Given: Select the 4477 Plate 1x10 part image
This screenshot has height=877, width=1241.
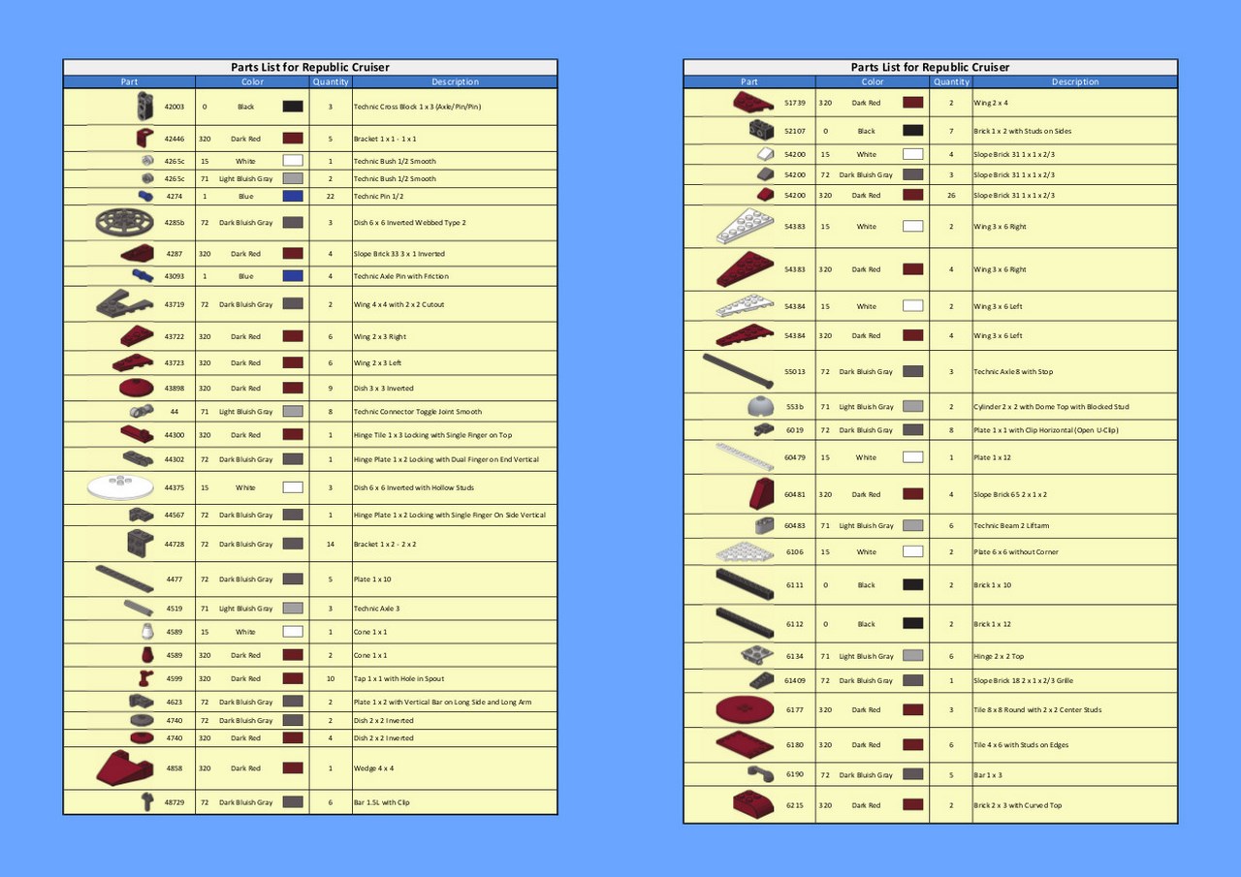Looking at the screenshot, I should coord(124,579).
